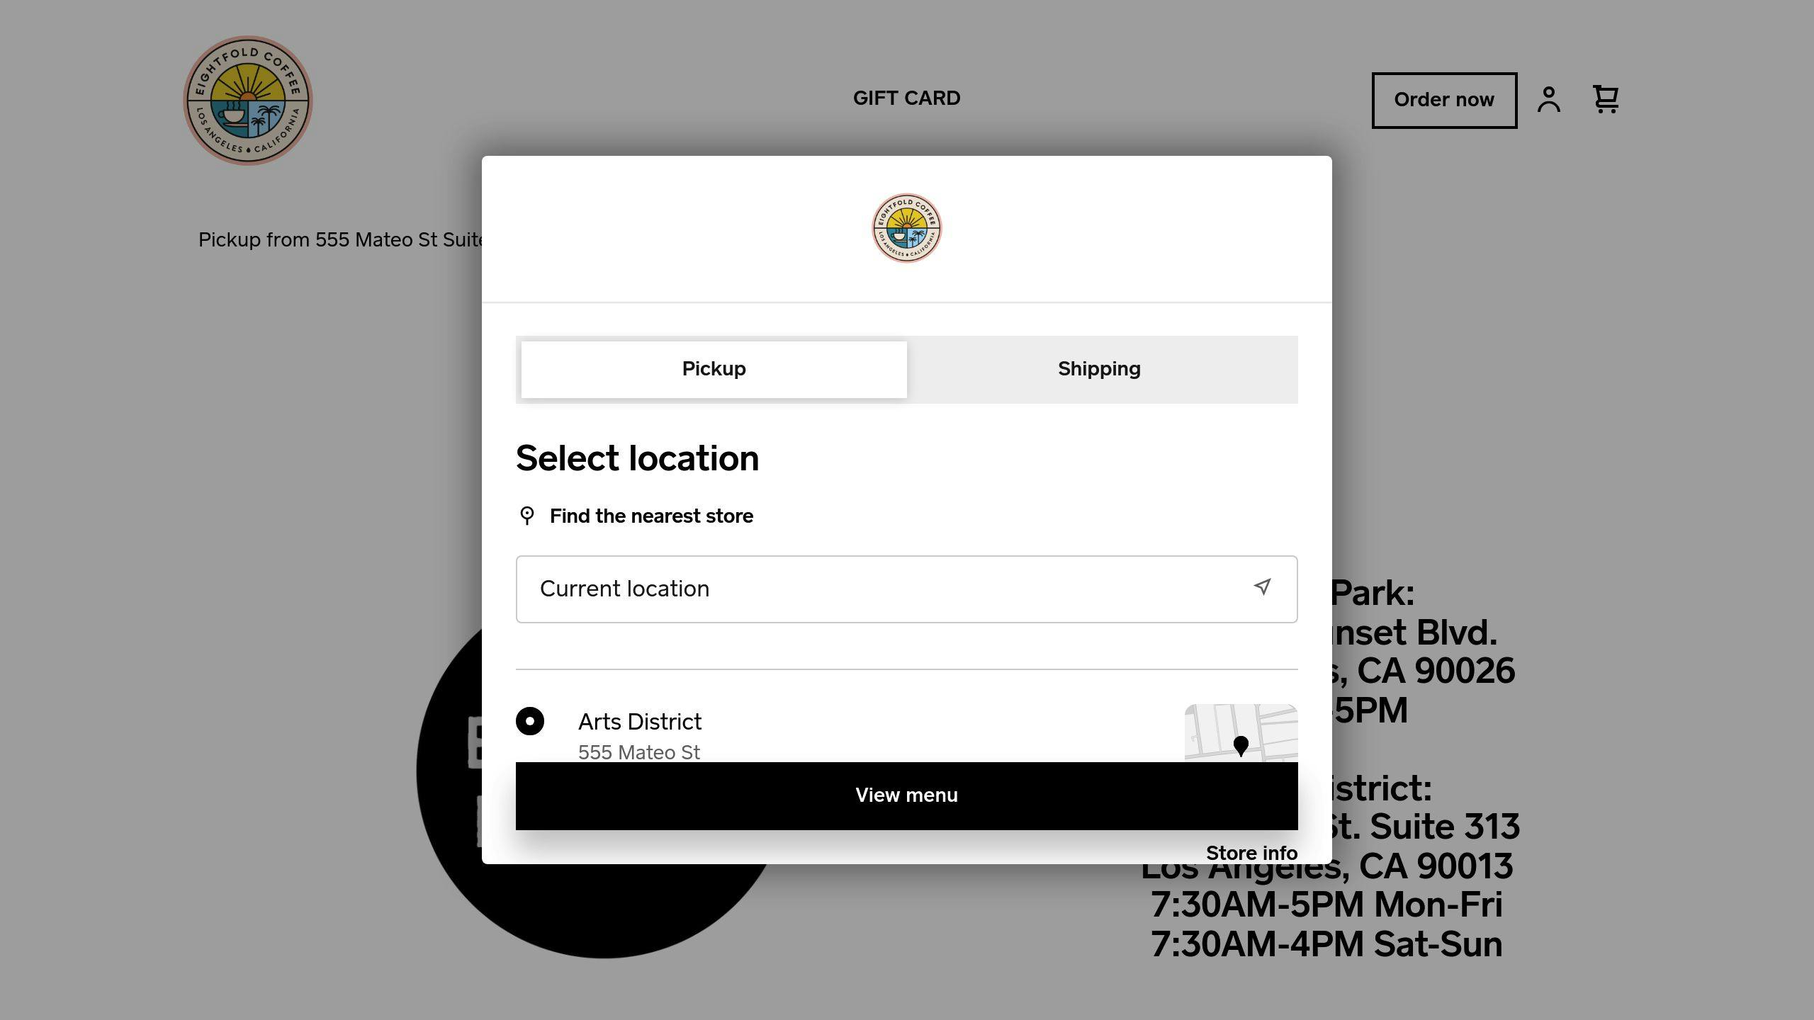The image size is (1814, 1020).
Task: Click the Store info link
Action: [1252, 853]
